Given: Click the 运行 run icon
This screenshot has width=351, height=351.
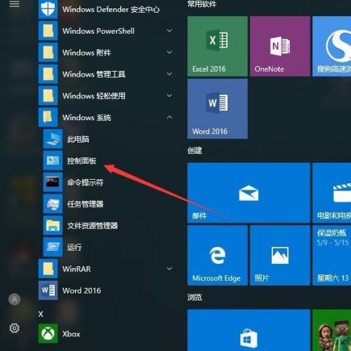Looking at the screenshot, I should [x=53, y=247].
